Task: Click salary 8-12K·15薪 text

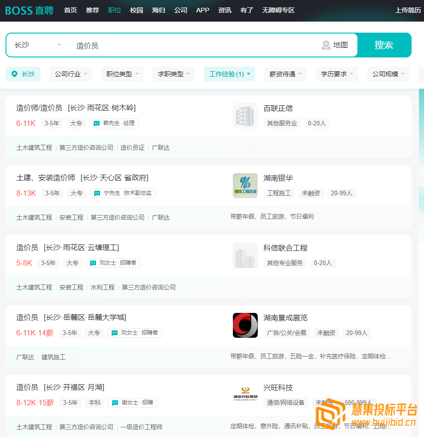Action: tap(35, 403)
